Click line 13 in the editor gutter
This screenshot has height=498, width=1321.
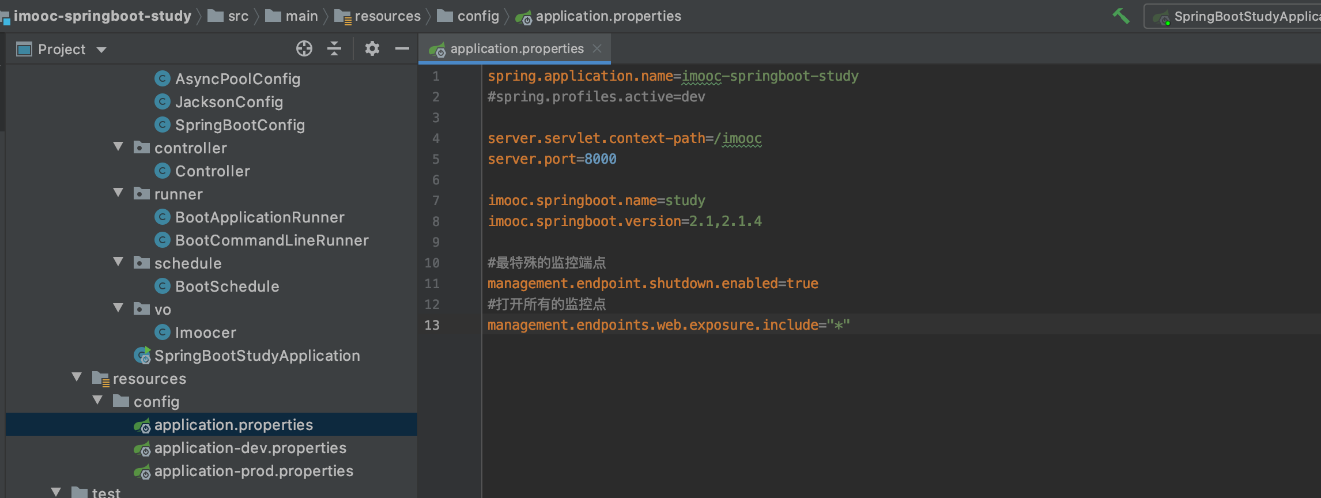(x=432, y=325)
